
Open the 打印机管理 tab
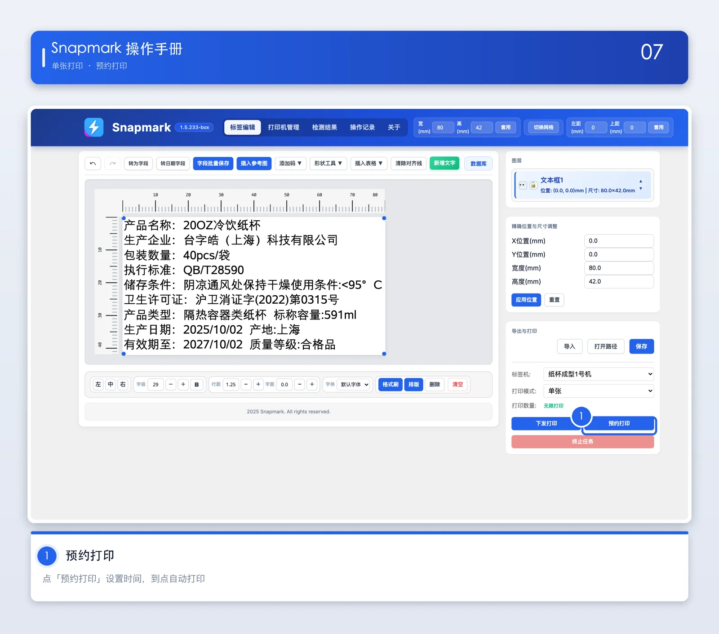(x=284, y=128)
